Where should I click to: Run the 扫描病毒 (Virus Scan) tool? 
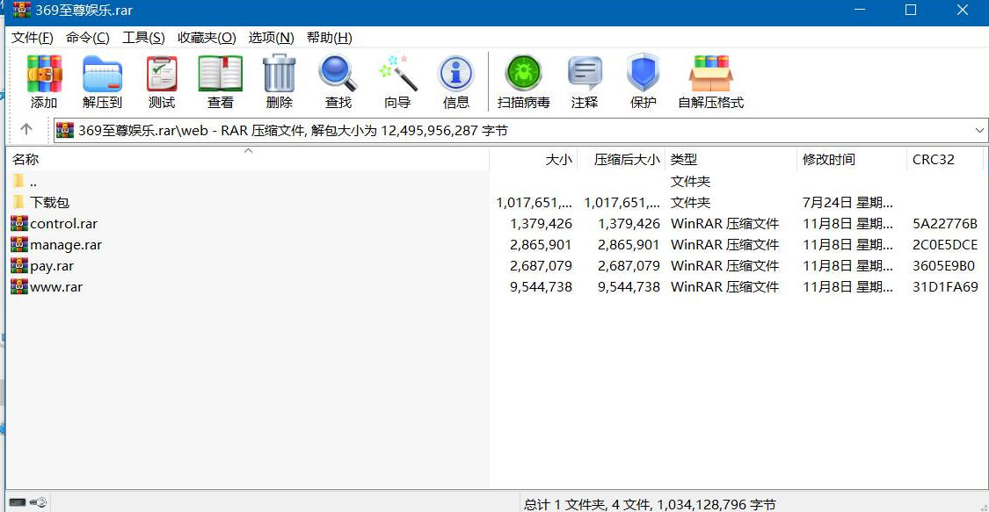[523, 81]
